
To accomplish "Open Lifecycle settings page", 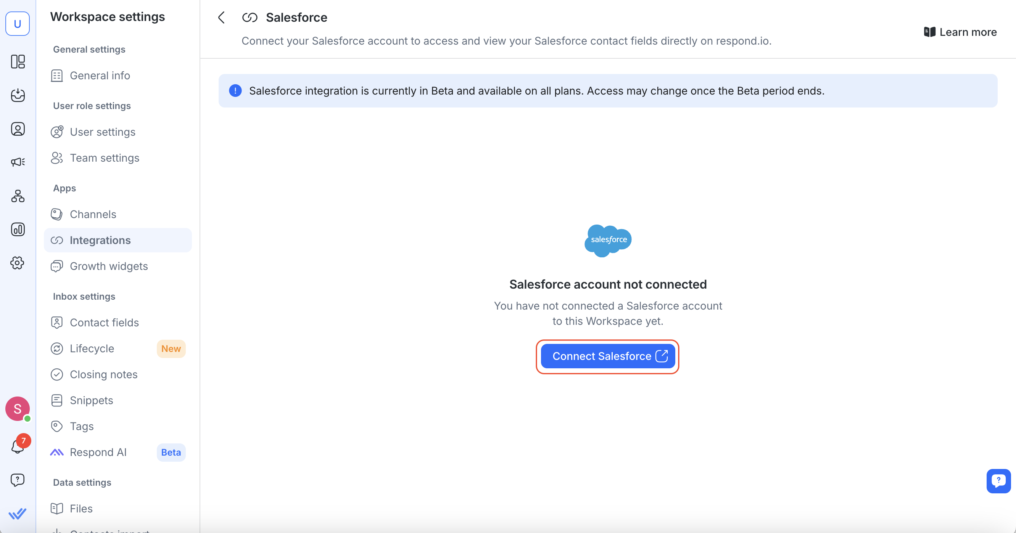I will 92,348.
